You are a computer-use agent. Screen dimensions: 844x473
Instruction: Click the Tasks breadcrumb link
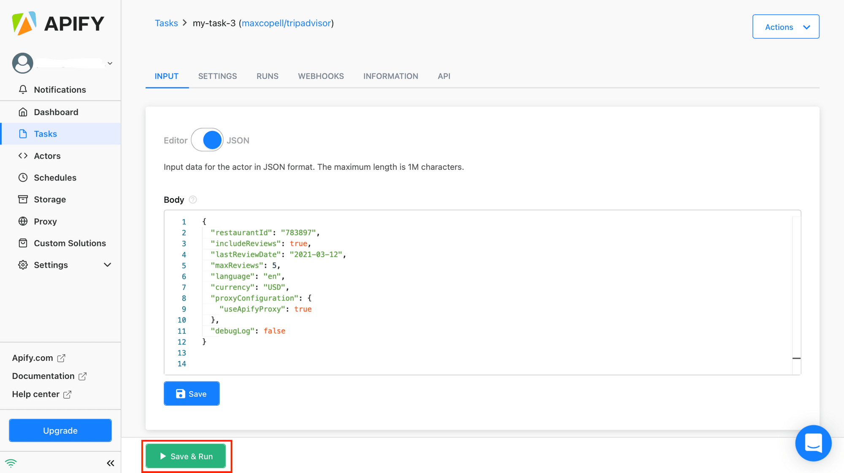166,23
